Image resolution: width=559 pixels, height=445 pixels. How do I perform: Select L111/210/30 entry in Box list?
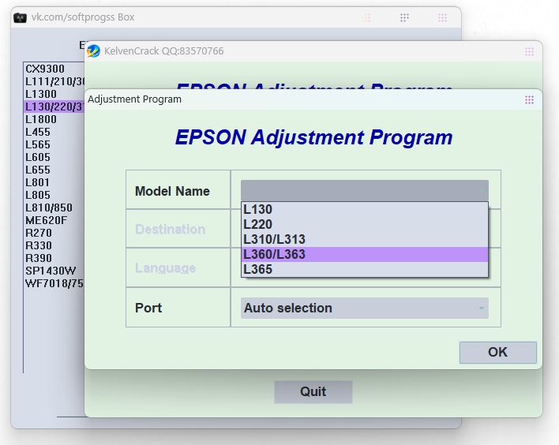pyautogui.click(x=54, y=81)
